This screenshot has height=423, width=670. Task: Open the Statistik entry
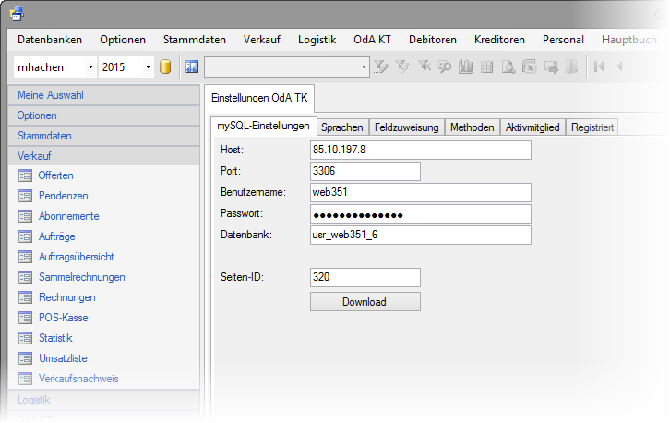click(55, 338)
